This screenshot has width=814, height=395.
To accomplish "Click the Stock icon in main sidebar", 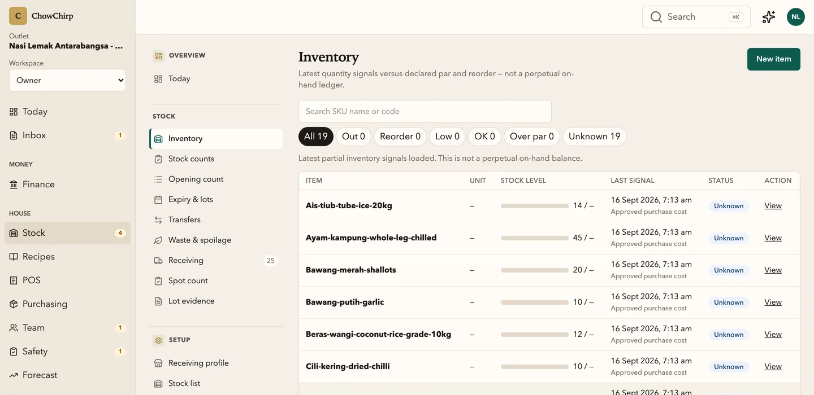I will point(14,233).
